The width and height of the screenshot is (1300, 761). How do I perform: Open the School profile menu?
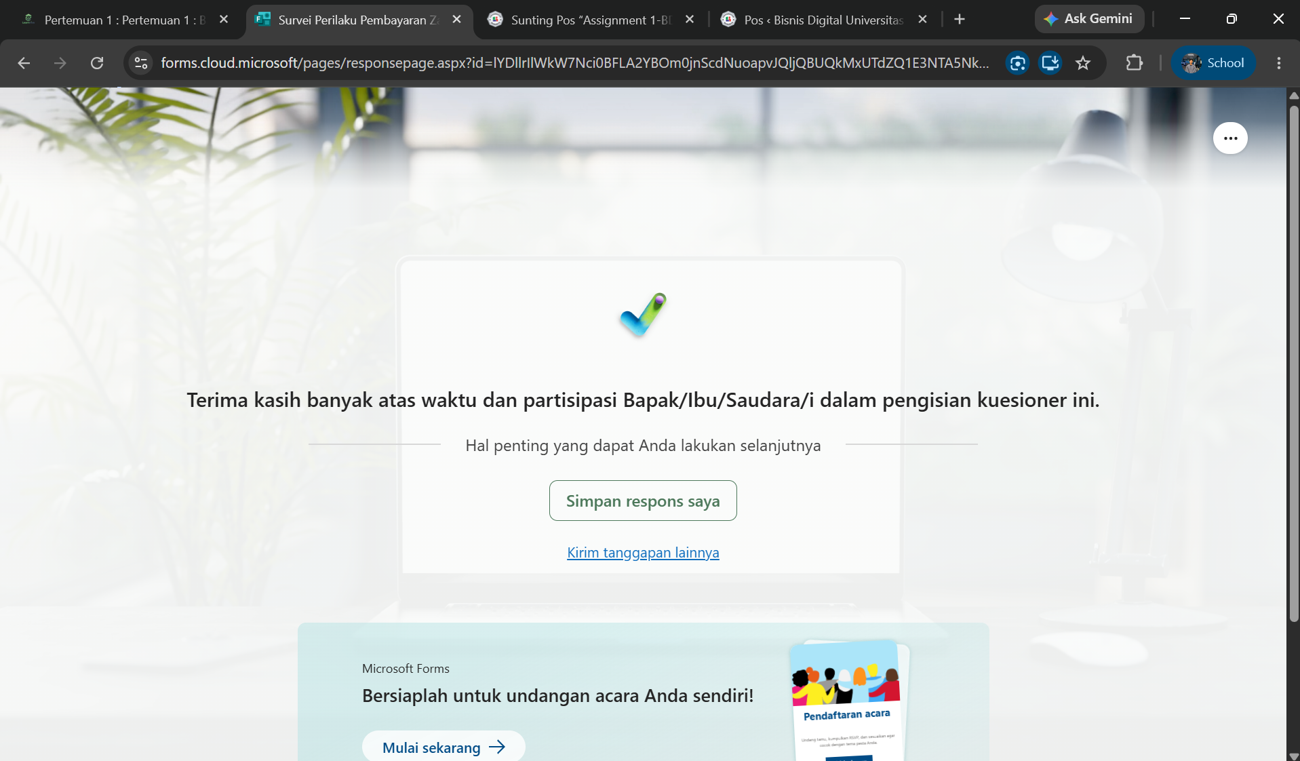coord(1213,63)
